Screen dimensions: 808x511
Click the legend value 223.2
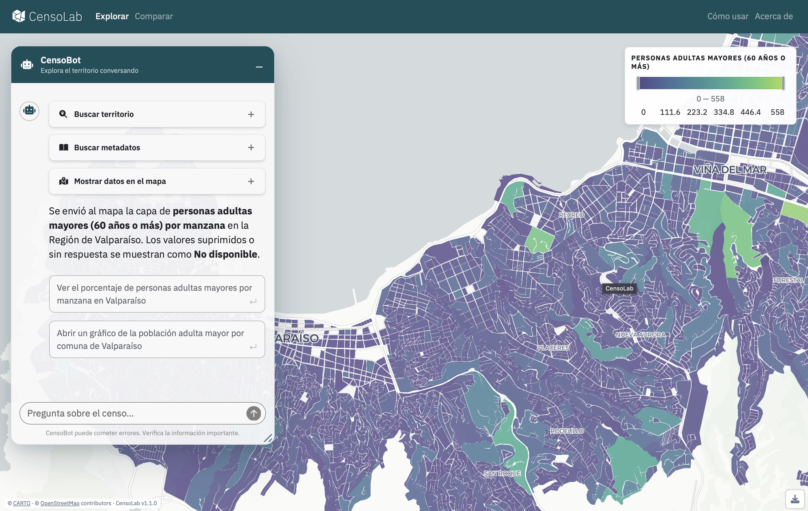pos(697,112)
